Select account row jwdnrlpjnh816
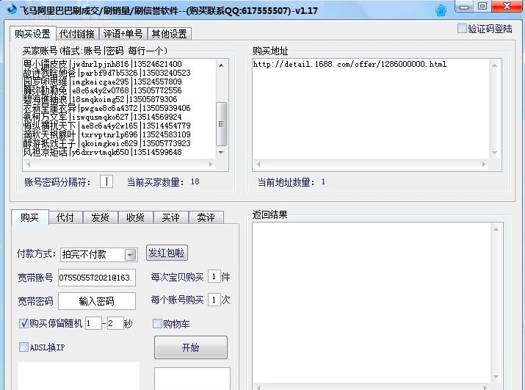Image resolution: width=525 pixels, height=390 pixels. point(103,64)
